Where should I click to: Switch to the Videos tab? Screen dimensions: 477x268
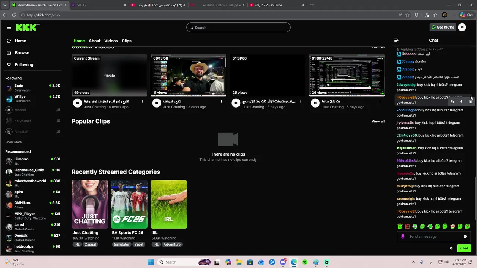(111, 41)
